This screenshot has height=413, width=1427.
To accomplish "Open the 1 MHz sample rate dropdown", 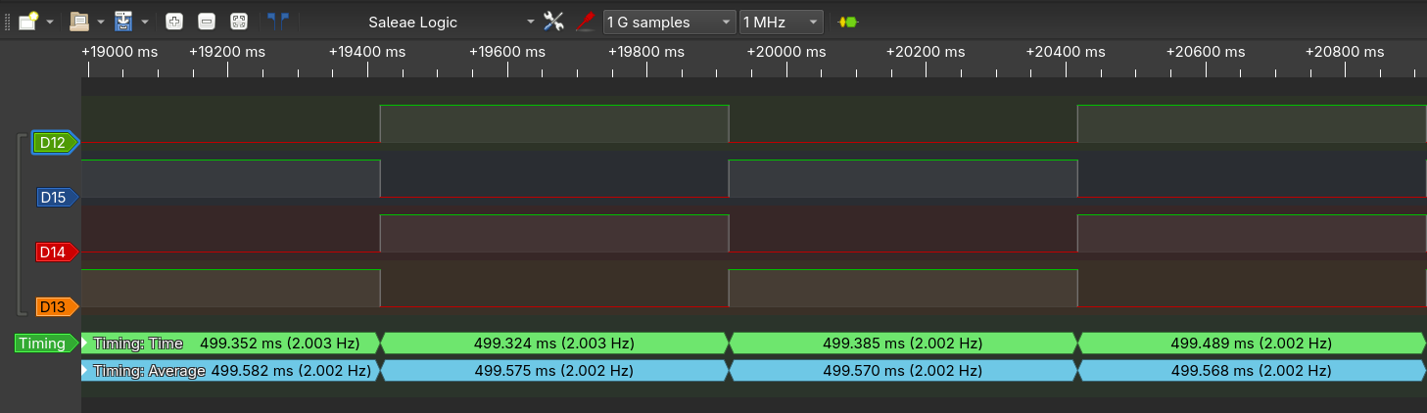I will pos(781,22).
